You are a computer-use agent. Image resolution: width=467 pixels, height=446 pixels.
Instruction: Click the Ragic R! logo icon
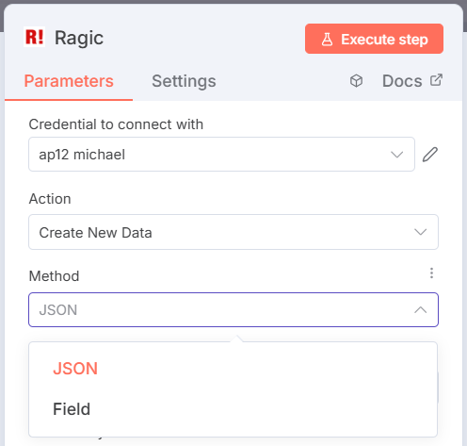coord(34,37)
